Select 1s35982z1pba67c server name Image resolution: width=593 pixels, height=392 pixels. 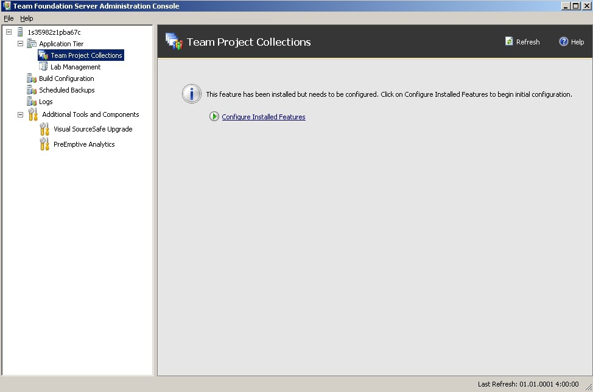pyautogui.click(x=54, y=32)
